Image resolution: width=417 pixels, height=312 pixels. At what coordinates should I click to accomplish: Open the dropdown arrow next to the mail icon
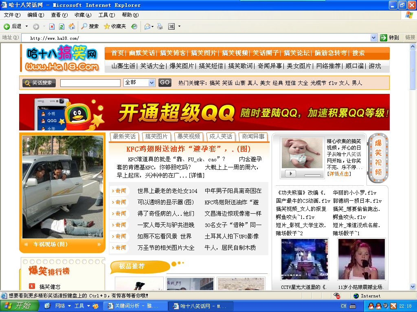click(x=152, y=26)
